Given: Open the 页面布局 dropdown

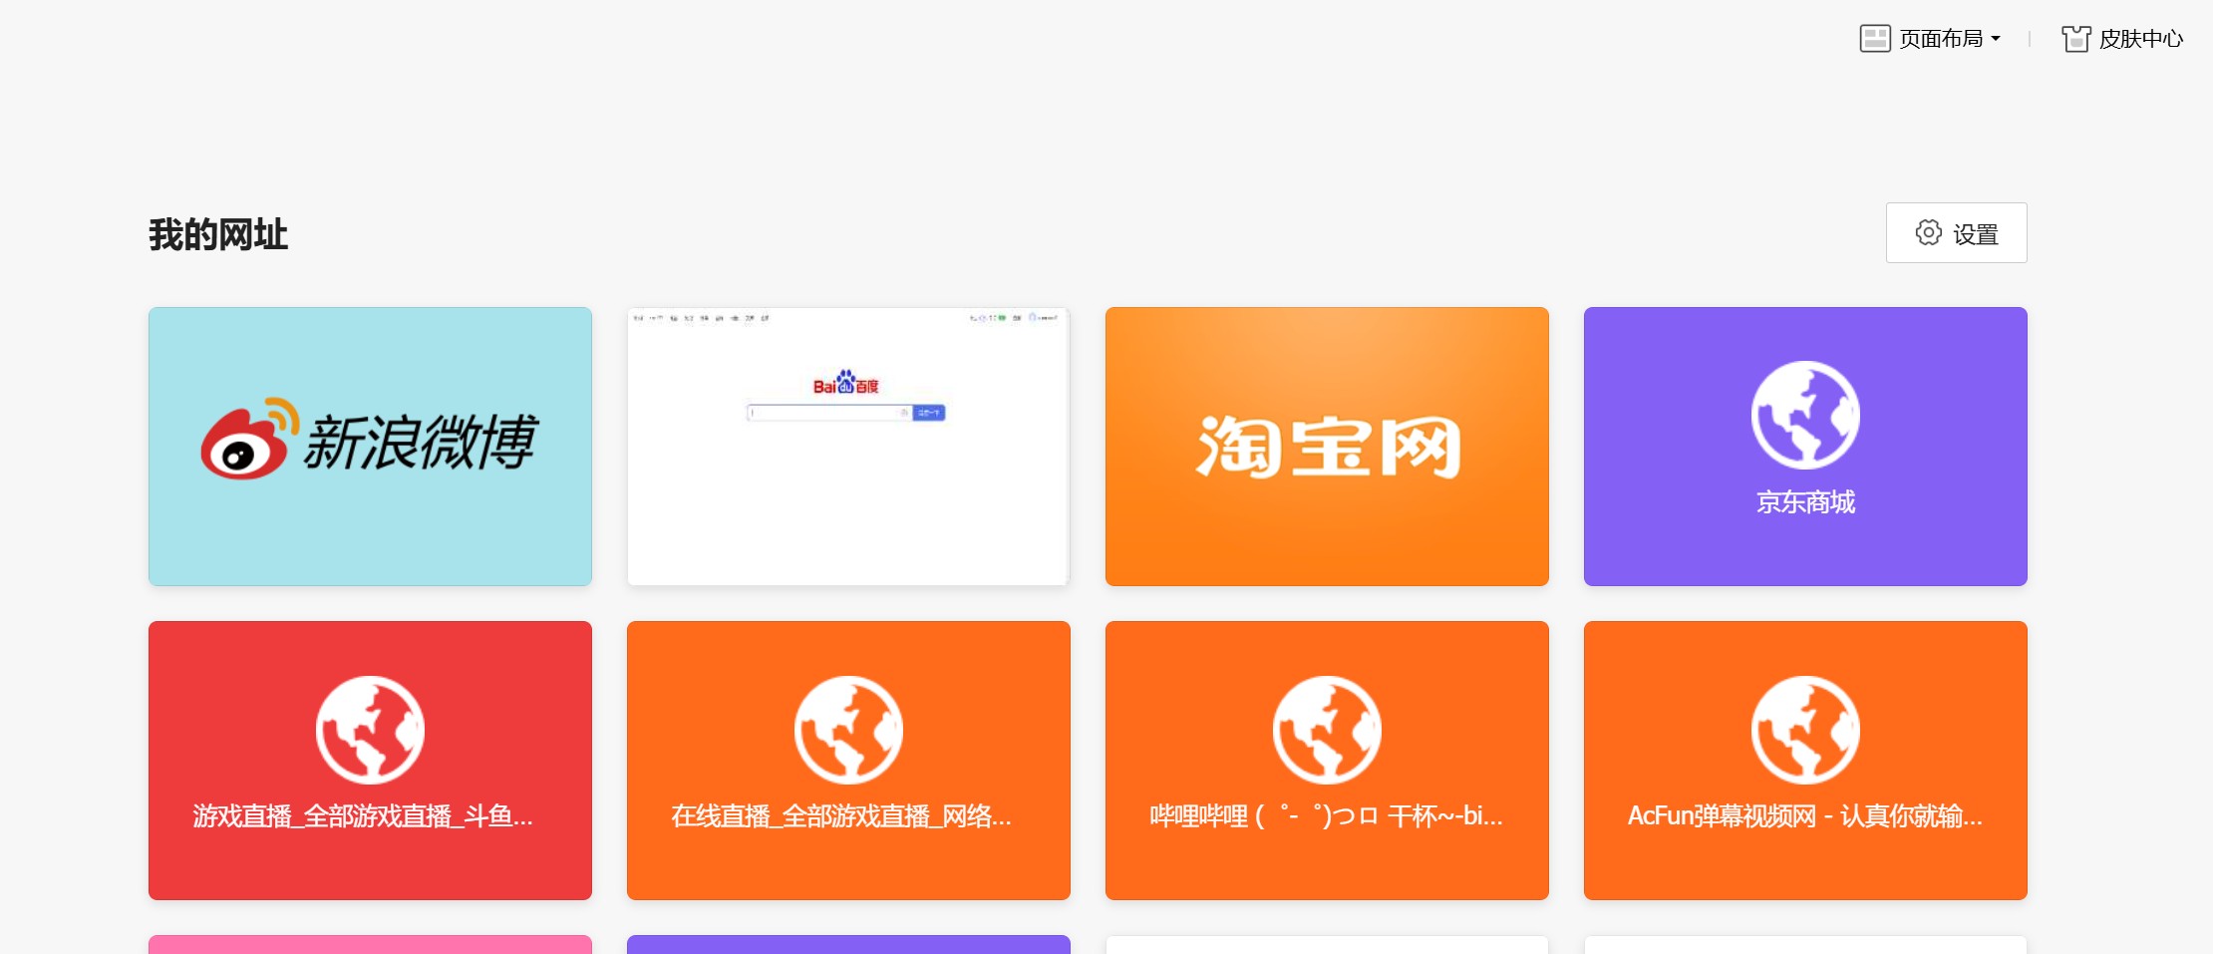Looking at the screenshot, I should [1931, 39].
